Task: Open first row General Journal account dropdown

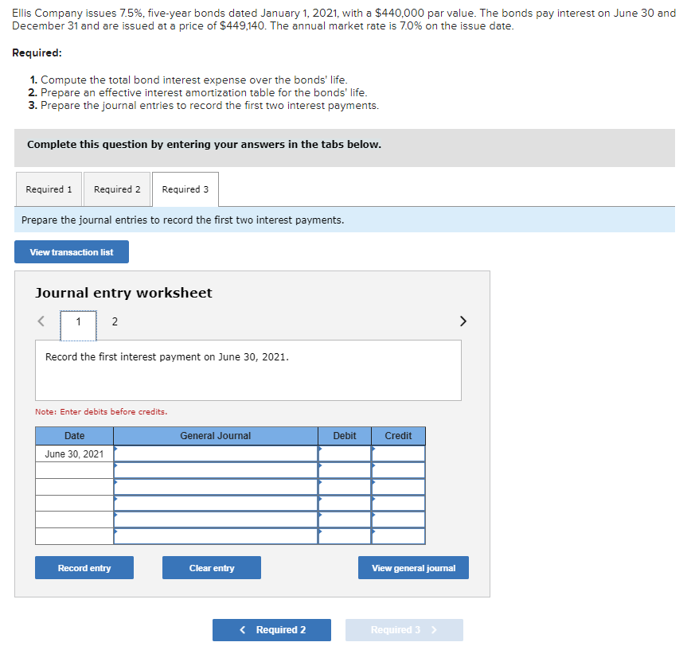Action: tap(216, 453)
